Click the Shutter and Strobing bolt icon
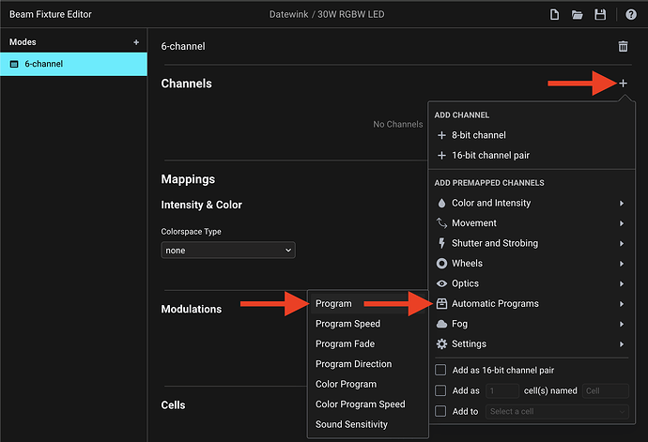Screen dimensions: 648x442 point(441,243)
